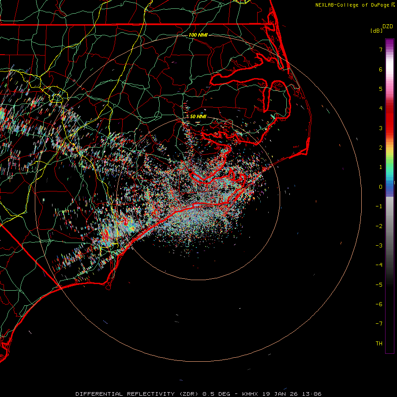Click the TH threshold label on the scale

379,343
